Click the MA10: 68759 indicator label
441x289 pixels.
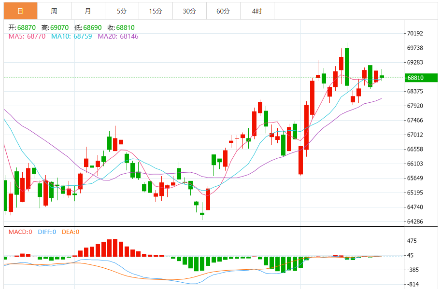[71, 36]
